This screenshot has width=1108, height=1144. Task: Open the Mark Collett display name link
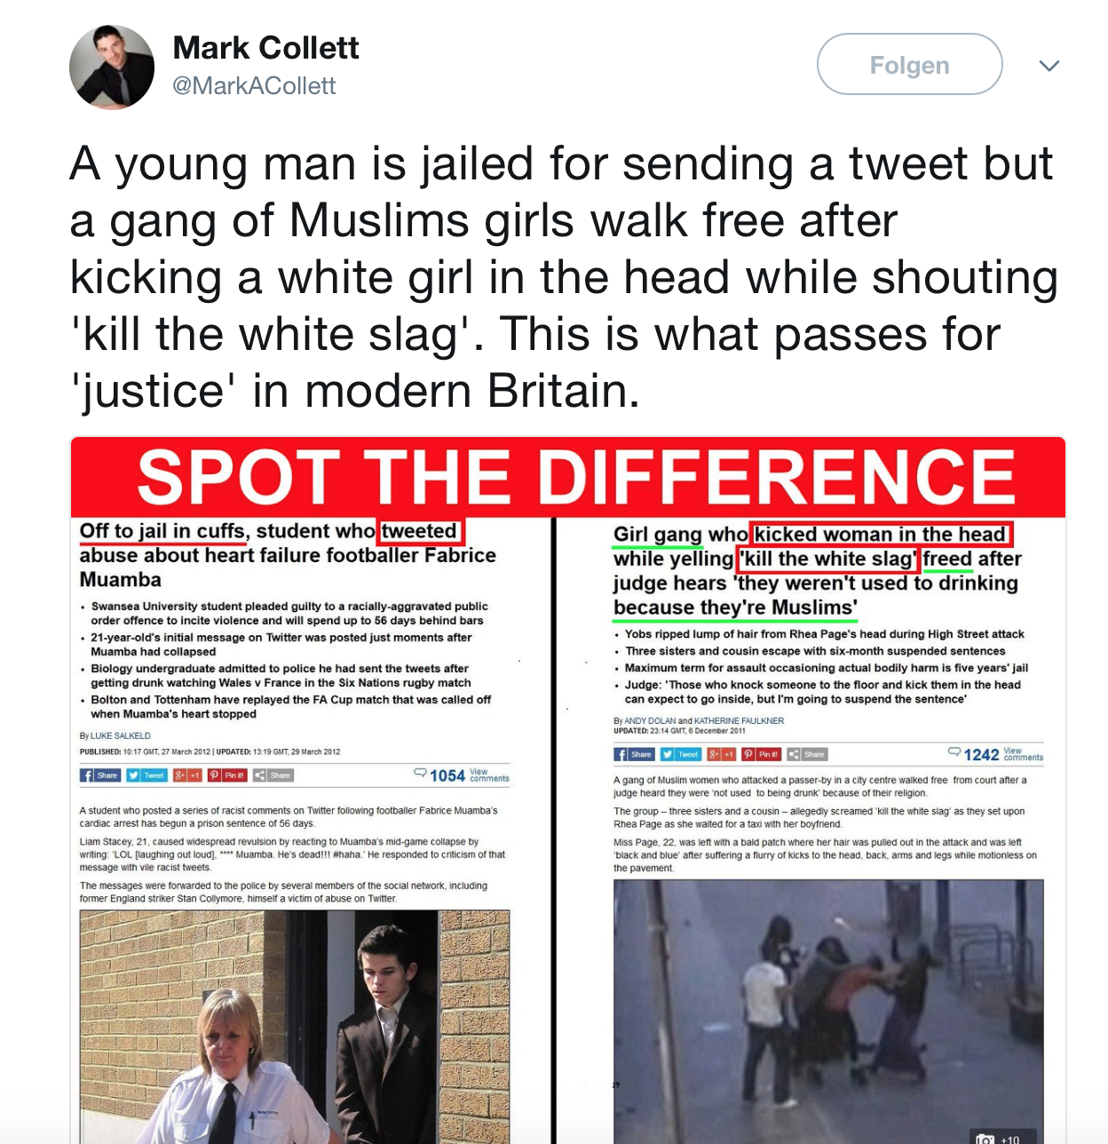pyautogui.click(x=265, y=47)
